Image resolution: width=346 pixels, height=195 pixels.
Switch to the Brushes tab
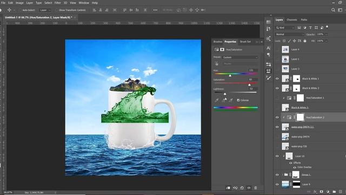(x=218, y=42)
